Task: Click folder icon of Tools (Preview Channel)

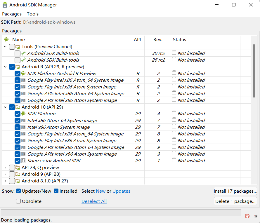Action: tap(18, 46)
